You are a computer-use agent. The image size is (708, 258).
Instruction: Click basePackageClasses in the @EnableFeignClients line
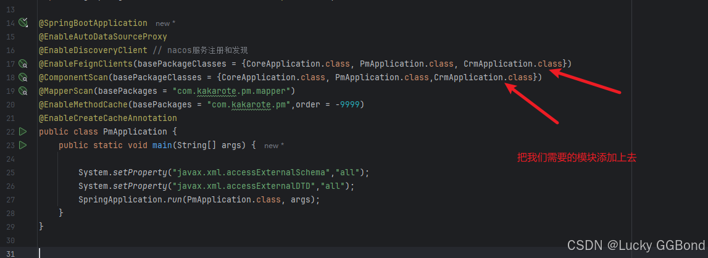[182, 64]
